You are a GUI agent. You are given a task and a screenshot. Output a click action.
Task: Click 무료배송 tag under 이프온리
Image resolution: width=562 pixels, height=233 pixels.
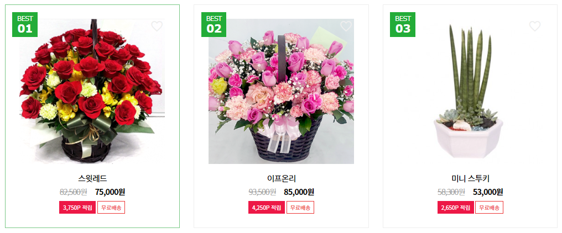[x=300, y=207]
